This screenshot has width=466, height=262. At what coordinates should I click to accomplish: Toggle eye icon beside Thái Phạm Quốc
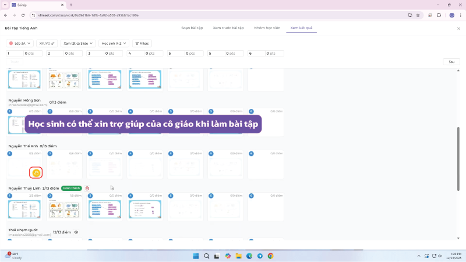point(76,232)
